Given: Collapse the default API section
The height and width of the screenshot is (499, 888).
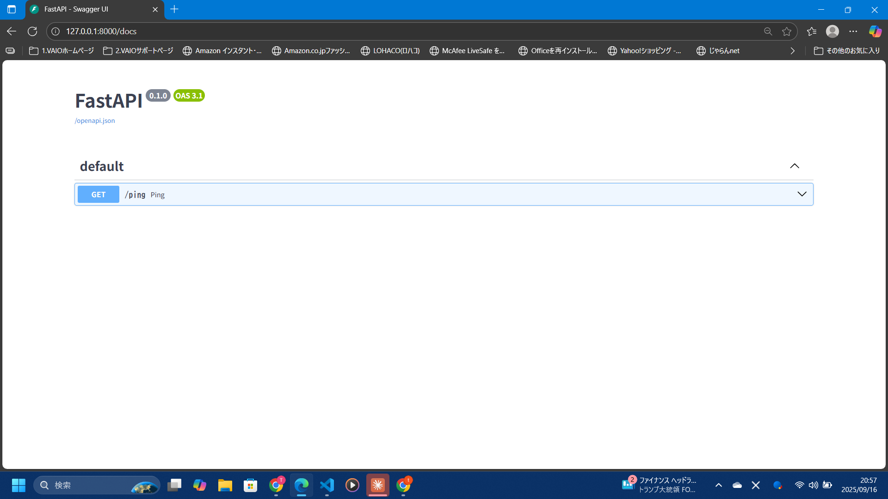Looking at the screenshot, I should click(x=795, y=166).
